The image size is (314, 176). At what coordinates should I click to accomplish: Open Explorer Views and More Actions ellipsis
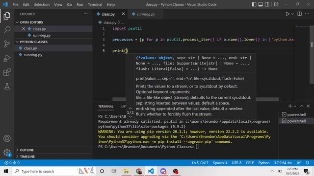pyautogui.click(x=86, y=14)
